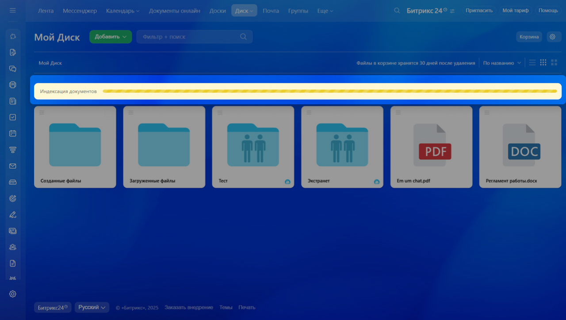Click the mail envelope icon in left sidebar
Viewport: 566px width, 320px height.
coord(13,166)
